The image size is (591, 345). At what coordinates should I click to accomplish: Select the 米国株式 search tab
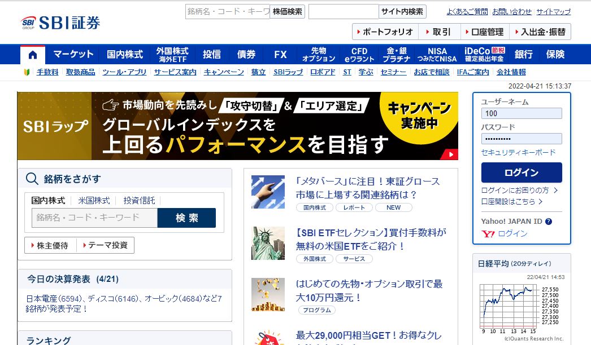[94, 200]
